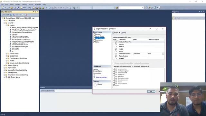Check the map box for master database

click(116, 44)
